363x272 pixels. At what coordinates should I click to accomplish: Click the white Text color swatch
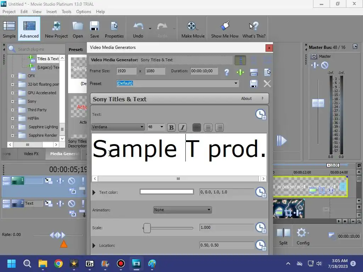pos(167,192)
